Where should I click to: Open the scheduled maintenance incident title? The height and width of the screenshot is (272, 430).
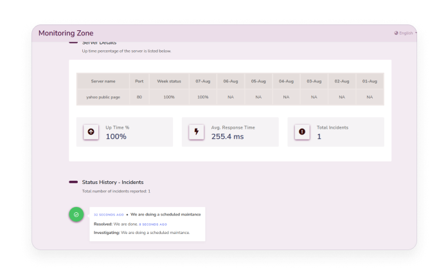tap(166, 214)
